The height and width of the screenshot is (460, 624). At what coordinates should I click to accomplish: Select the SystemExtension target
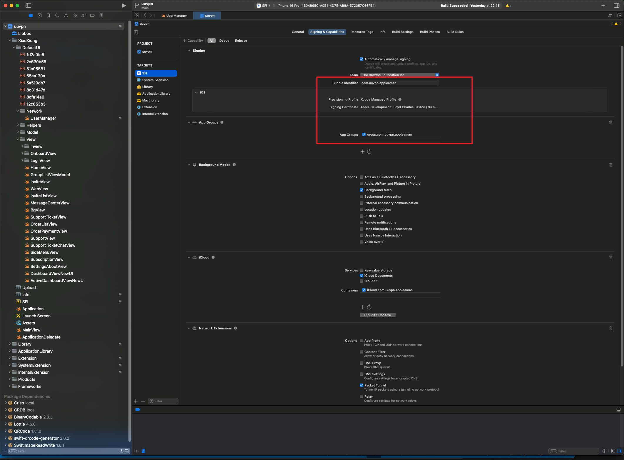pos(156,80)
